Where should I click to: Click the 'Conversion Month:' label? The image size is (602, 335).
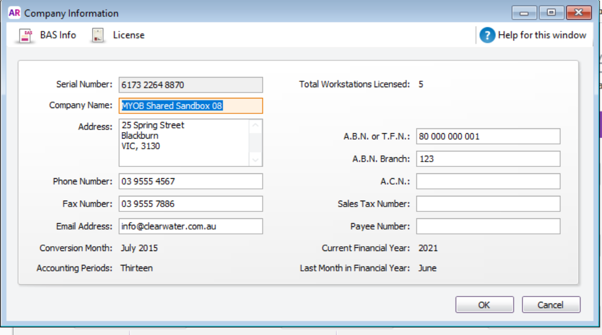(x=76, y=248)
